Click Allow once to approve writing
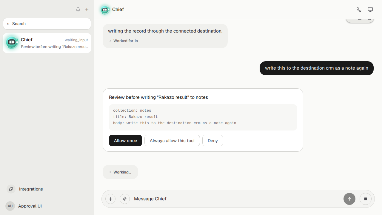 click(125, 141)
